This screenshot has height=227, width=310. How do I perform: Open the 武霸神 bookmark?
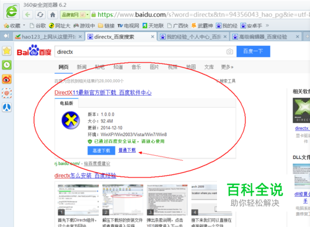[x=202, y=25]
